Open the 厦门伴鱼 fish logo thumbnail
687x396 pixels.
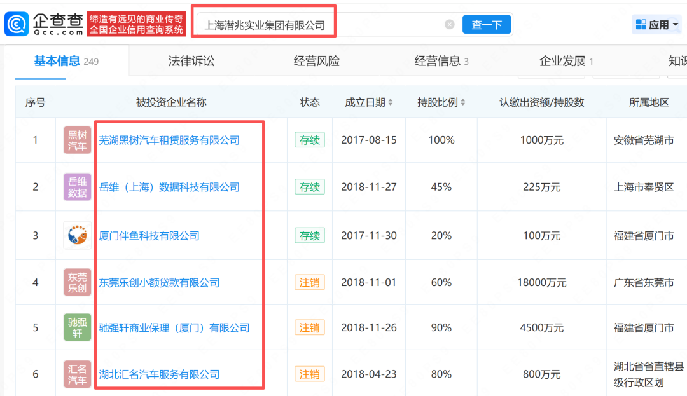(77, 236)
